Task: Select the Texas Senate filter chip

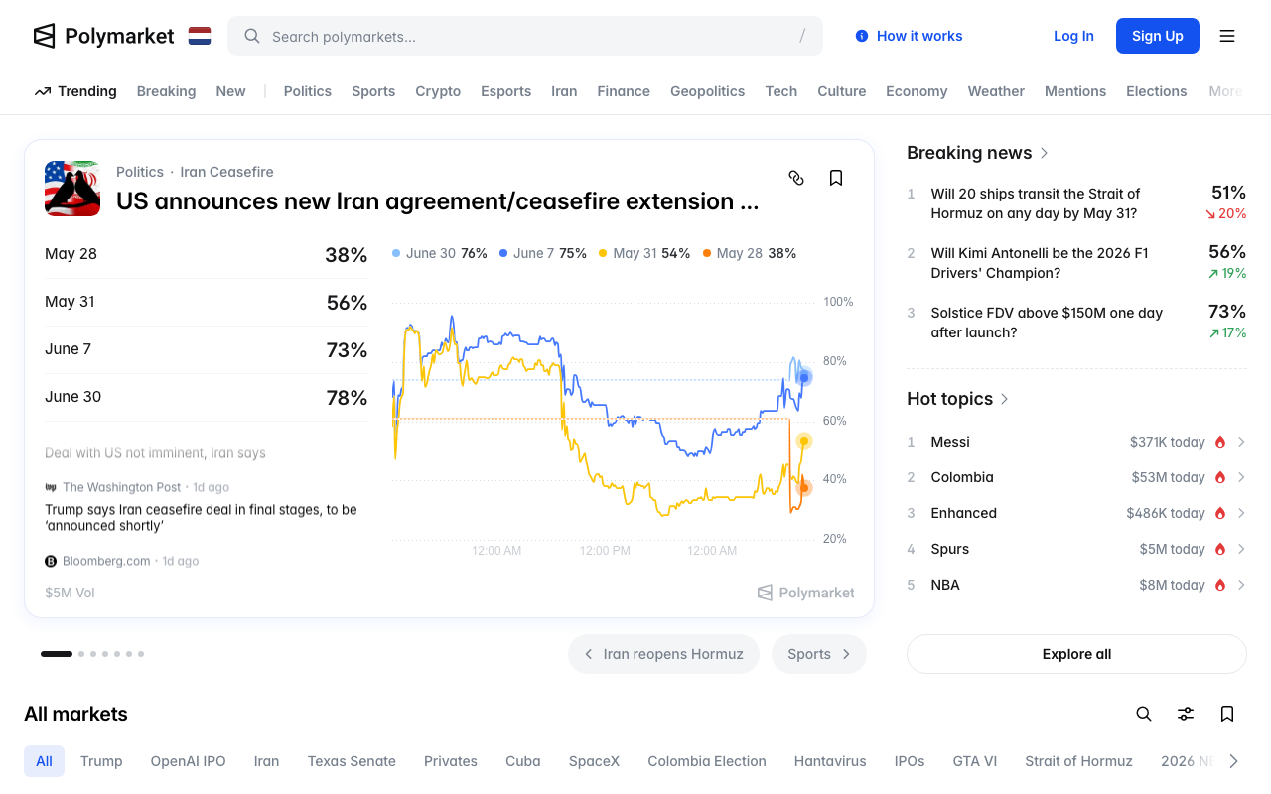Action: pos(352,761)
